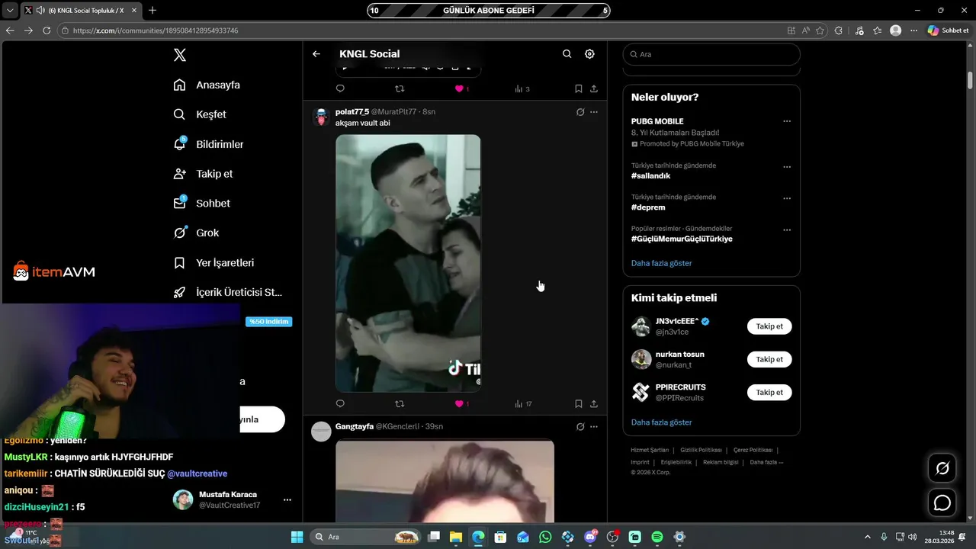The image size is (976, 549).
Task: Open KNGL Social community settings gear
Action: (x=589, y=54)
